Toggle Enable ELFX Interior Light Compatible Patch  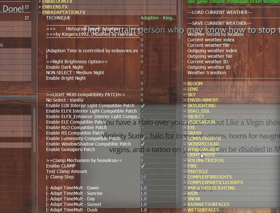(x=143, y=111)
